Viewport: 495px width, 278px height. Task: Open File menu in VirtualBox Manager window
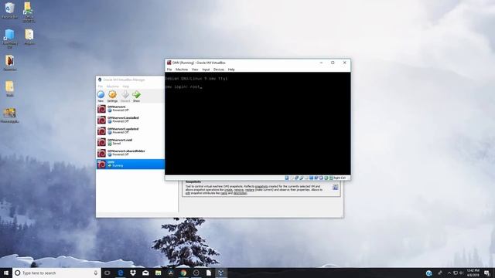click(101, 86)
